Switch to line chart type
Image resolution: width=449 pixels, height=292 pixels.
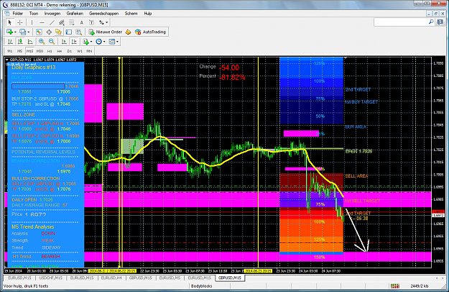click(x=29, y=42)
